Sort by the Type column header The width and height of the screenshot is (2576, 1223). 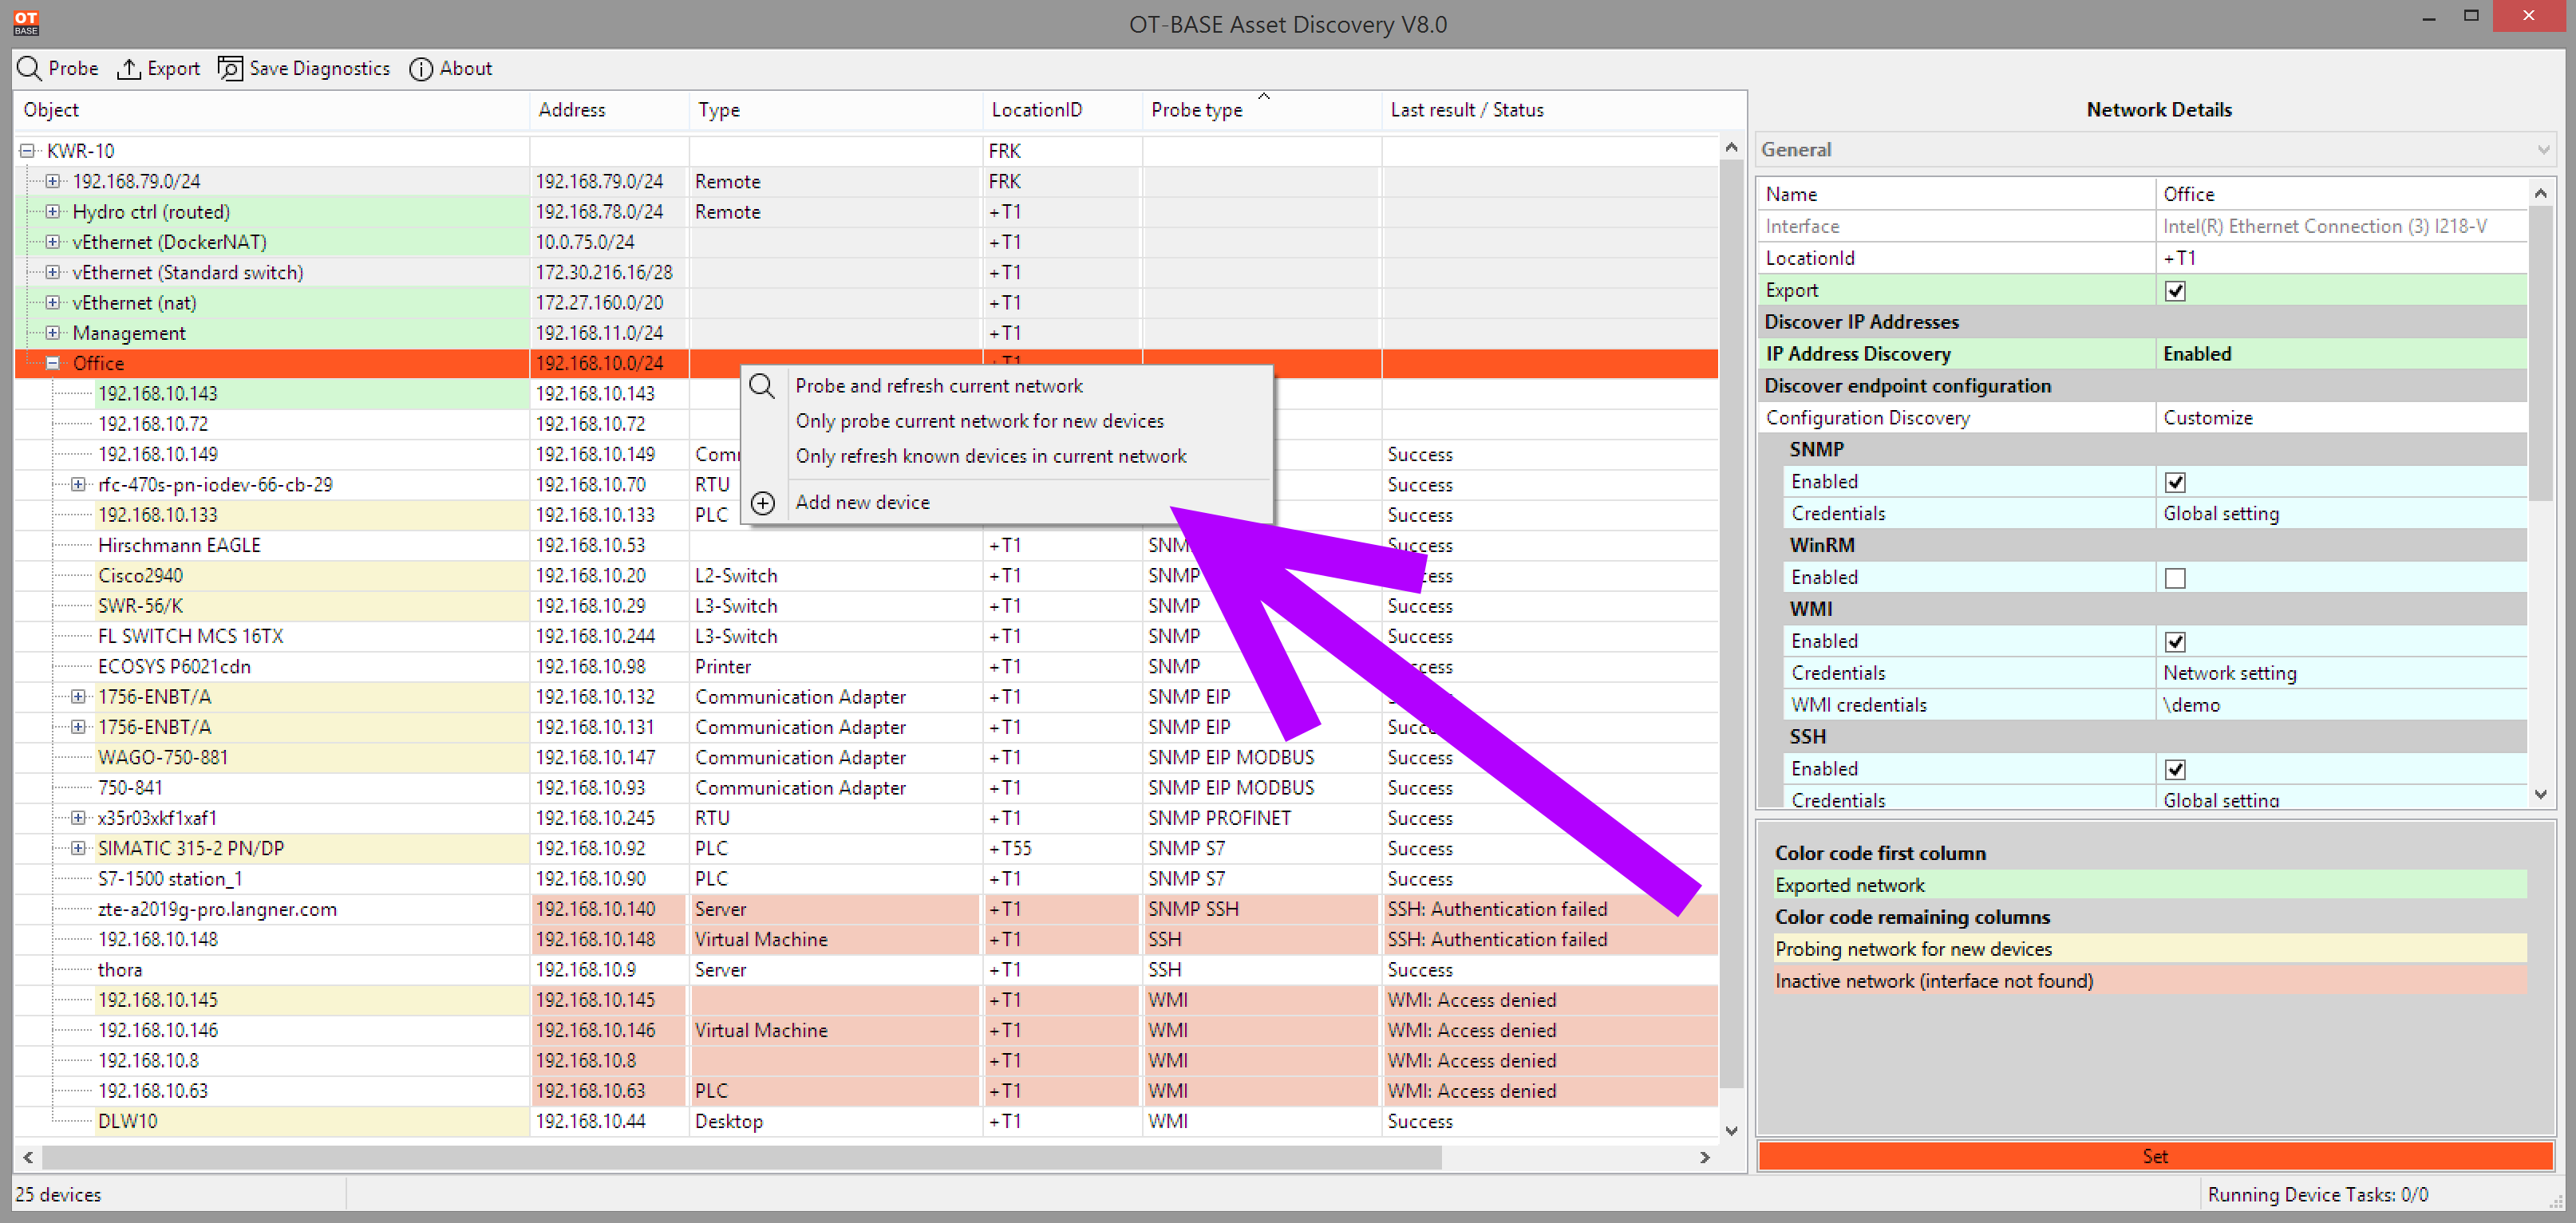[836, 110]
